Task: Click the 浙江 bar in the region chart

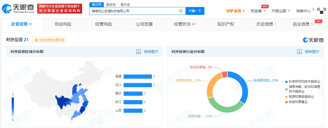Action: (133, 102)
